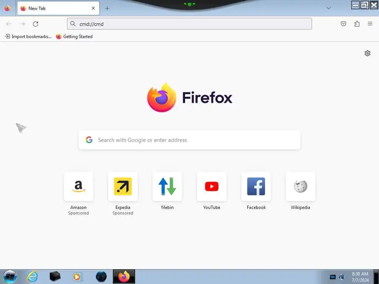Restore down the Firefox window

pos(365,5)
